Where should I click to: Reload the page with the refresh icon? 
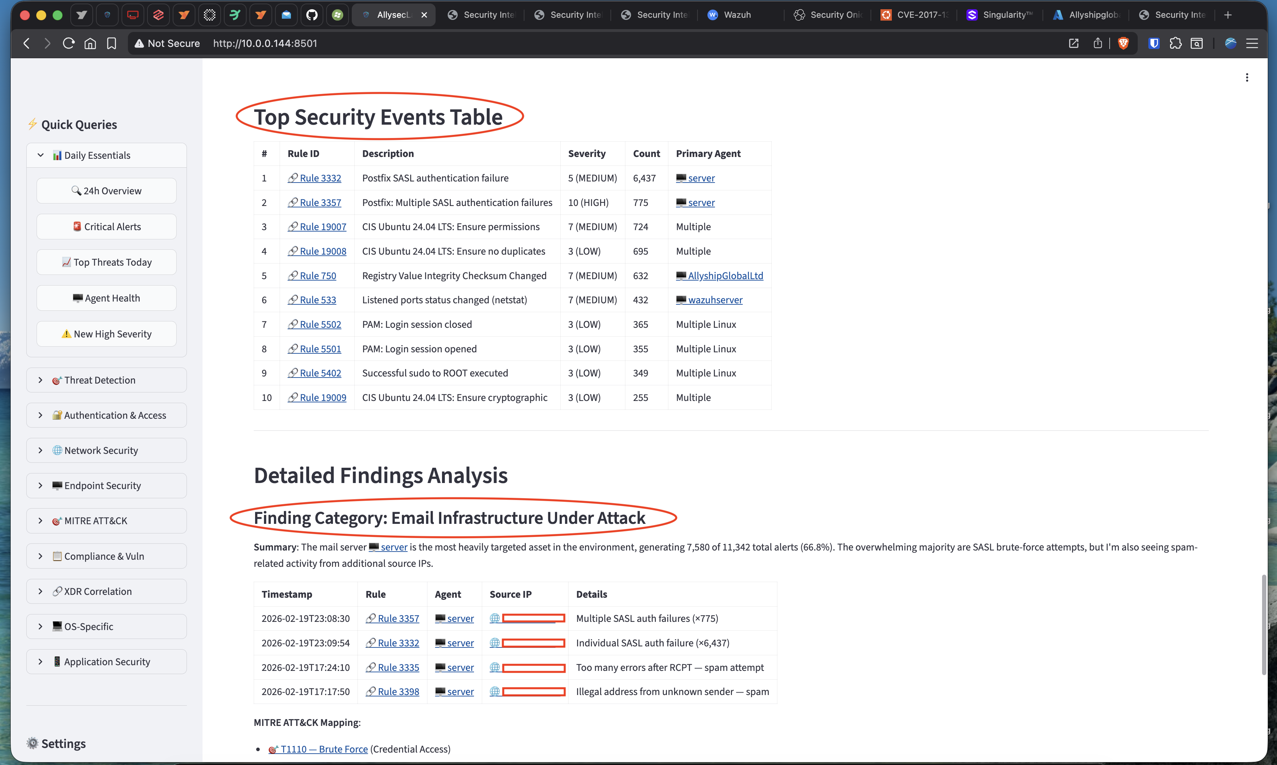68,43
